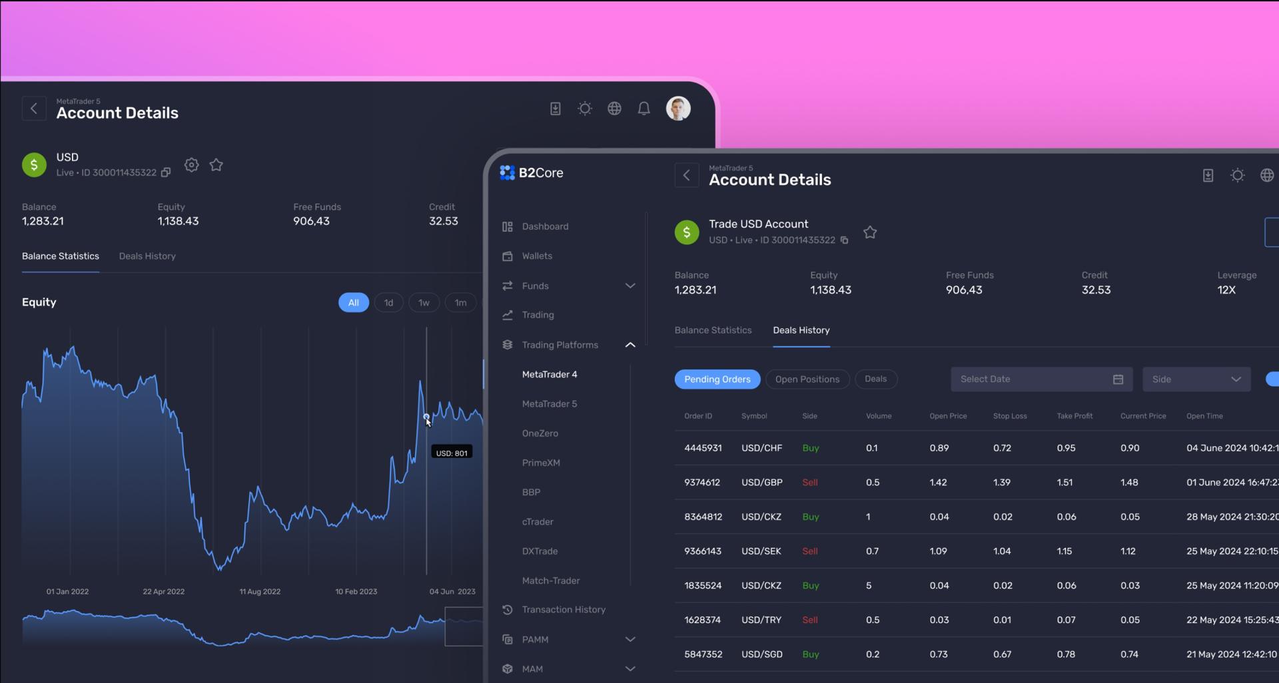Select the 1w equity range pill

pos(424,303)
